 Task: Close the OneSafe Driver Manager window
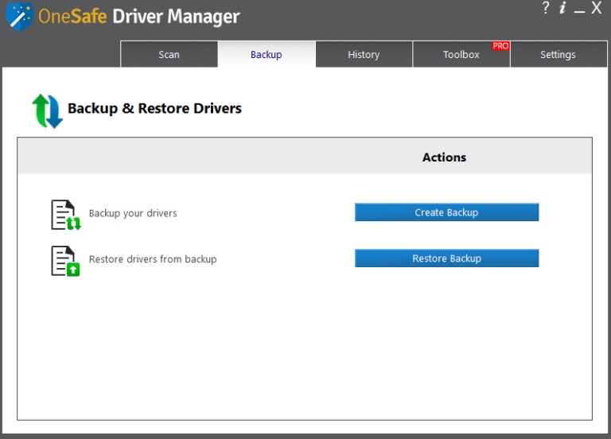coord(596,8)
